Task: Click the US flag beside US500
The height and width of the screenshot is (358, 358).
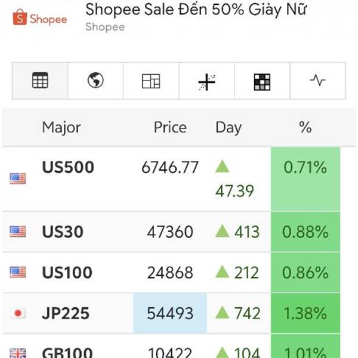Action: (x=18, y=178)
